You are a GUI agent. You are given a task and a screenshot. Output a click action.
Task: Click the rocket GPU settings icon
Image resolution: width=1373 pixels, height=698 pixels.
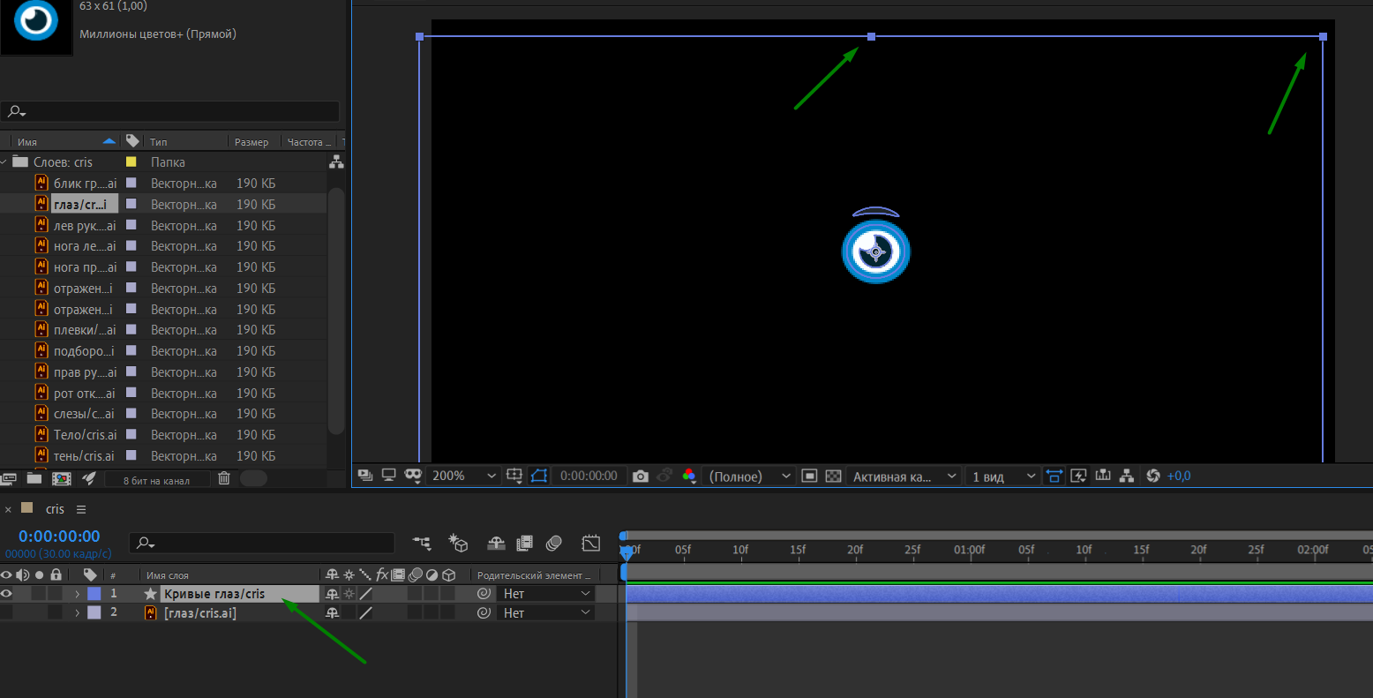(89, 478)
